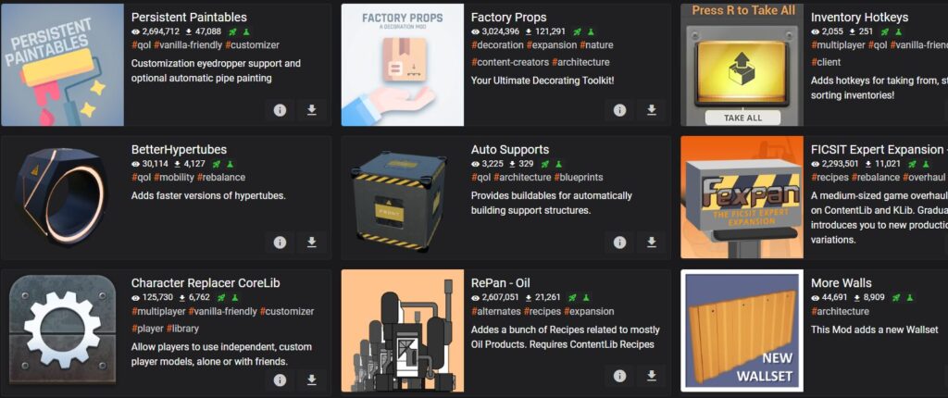Select the #alternates tag on RePan - Oil
Screen dimensions: 948x398
point(496,312)
